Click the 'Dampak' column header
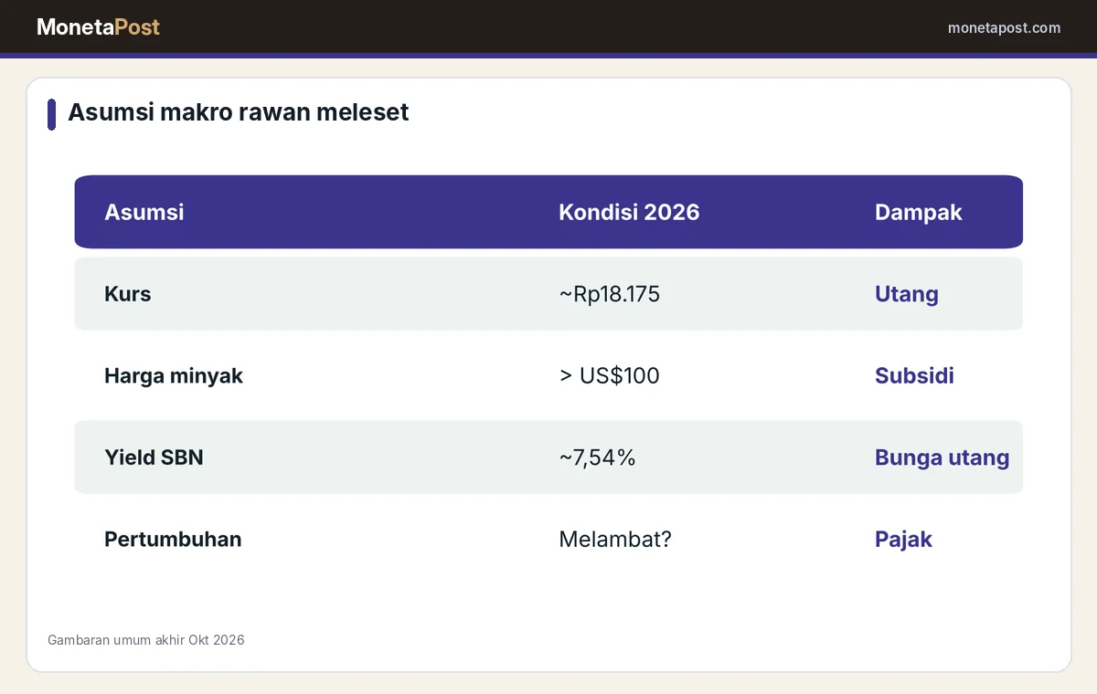 pos(919,212)
